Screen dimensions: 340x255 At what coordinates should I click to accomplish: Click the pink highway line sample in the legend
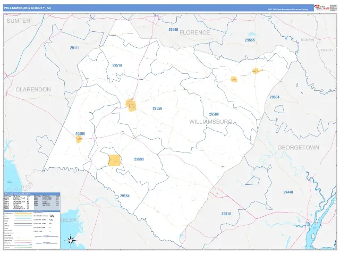pyautogui.click(x=23, y=243)
